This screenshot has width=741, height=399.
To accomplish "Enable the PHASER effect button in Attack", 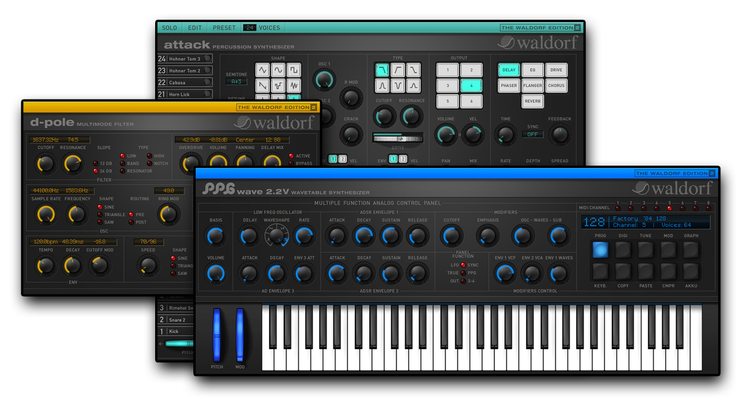I will [x=509, y=86].
